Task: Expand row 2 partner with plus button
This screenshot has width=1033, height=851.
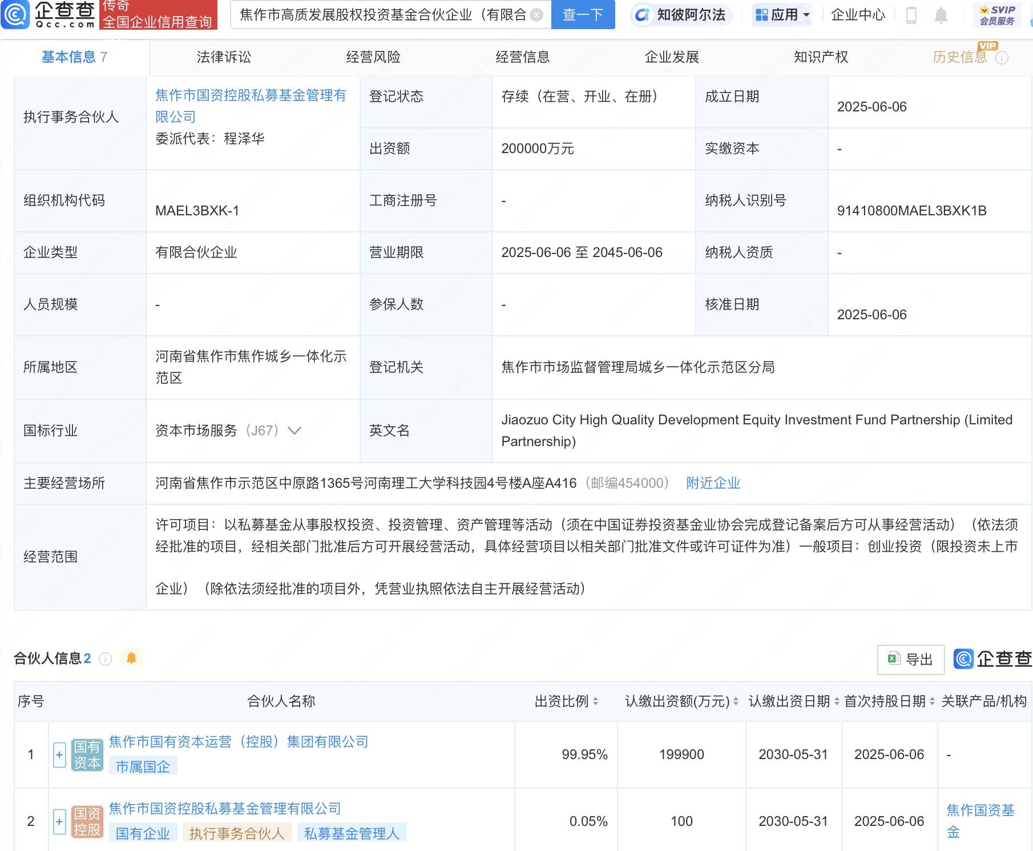Action: tap(59, 821)
